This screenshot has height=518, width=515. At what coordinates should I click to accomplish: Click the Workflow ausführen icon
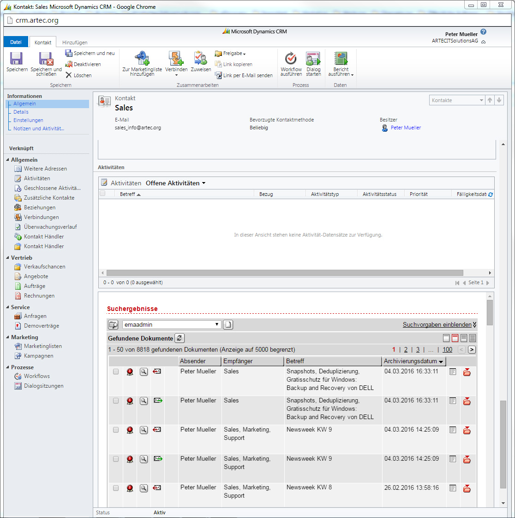click(x=291, y=59)
